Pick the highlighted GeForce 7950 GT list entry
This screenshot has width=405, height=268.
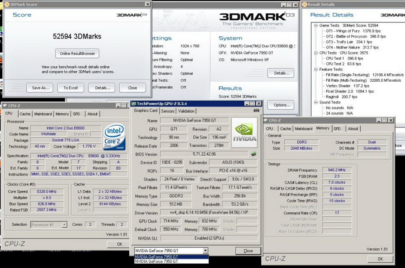[x=172, y=257]
